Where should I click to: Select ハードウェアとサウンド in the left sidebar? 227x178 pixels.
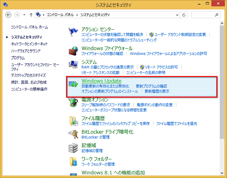click(x=26, y=51)
